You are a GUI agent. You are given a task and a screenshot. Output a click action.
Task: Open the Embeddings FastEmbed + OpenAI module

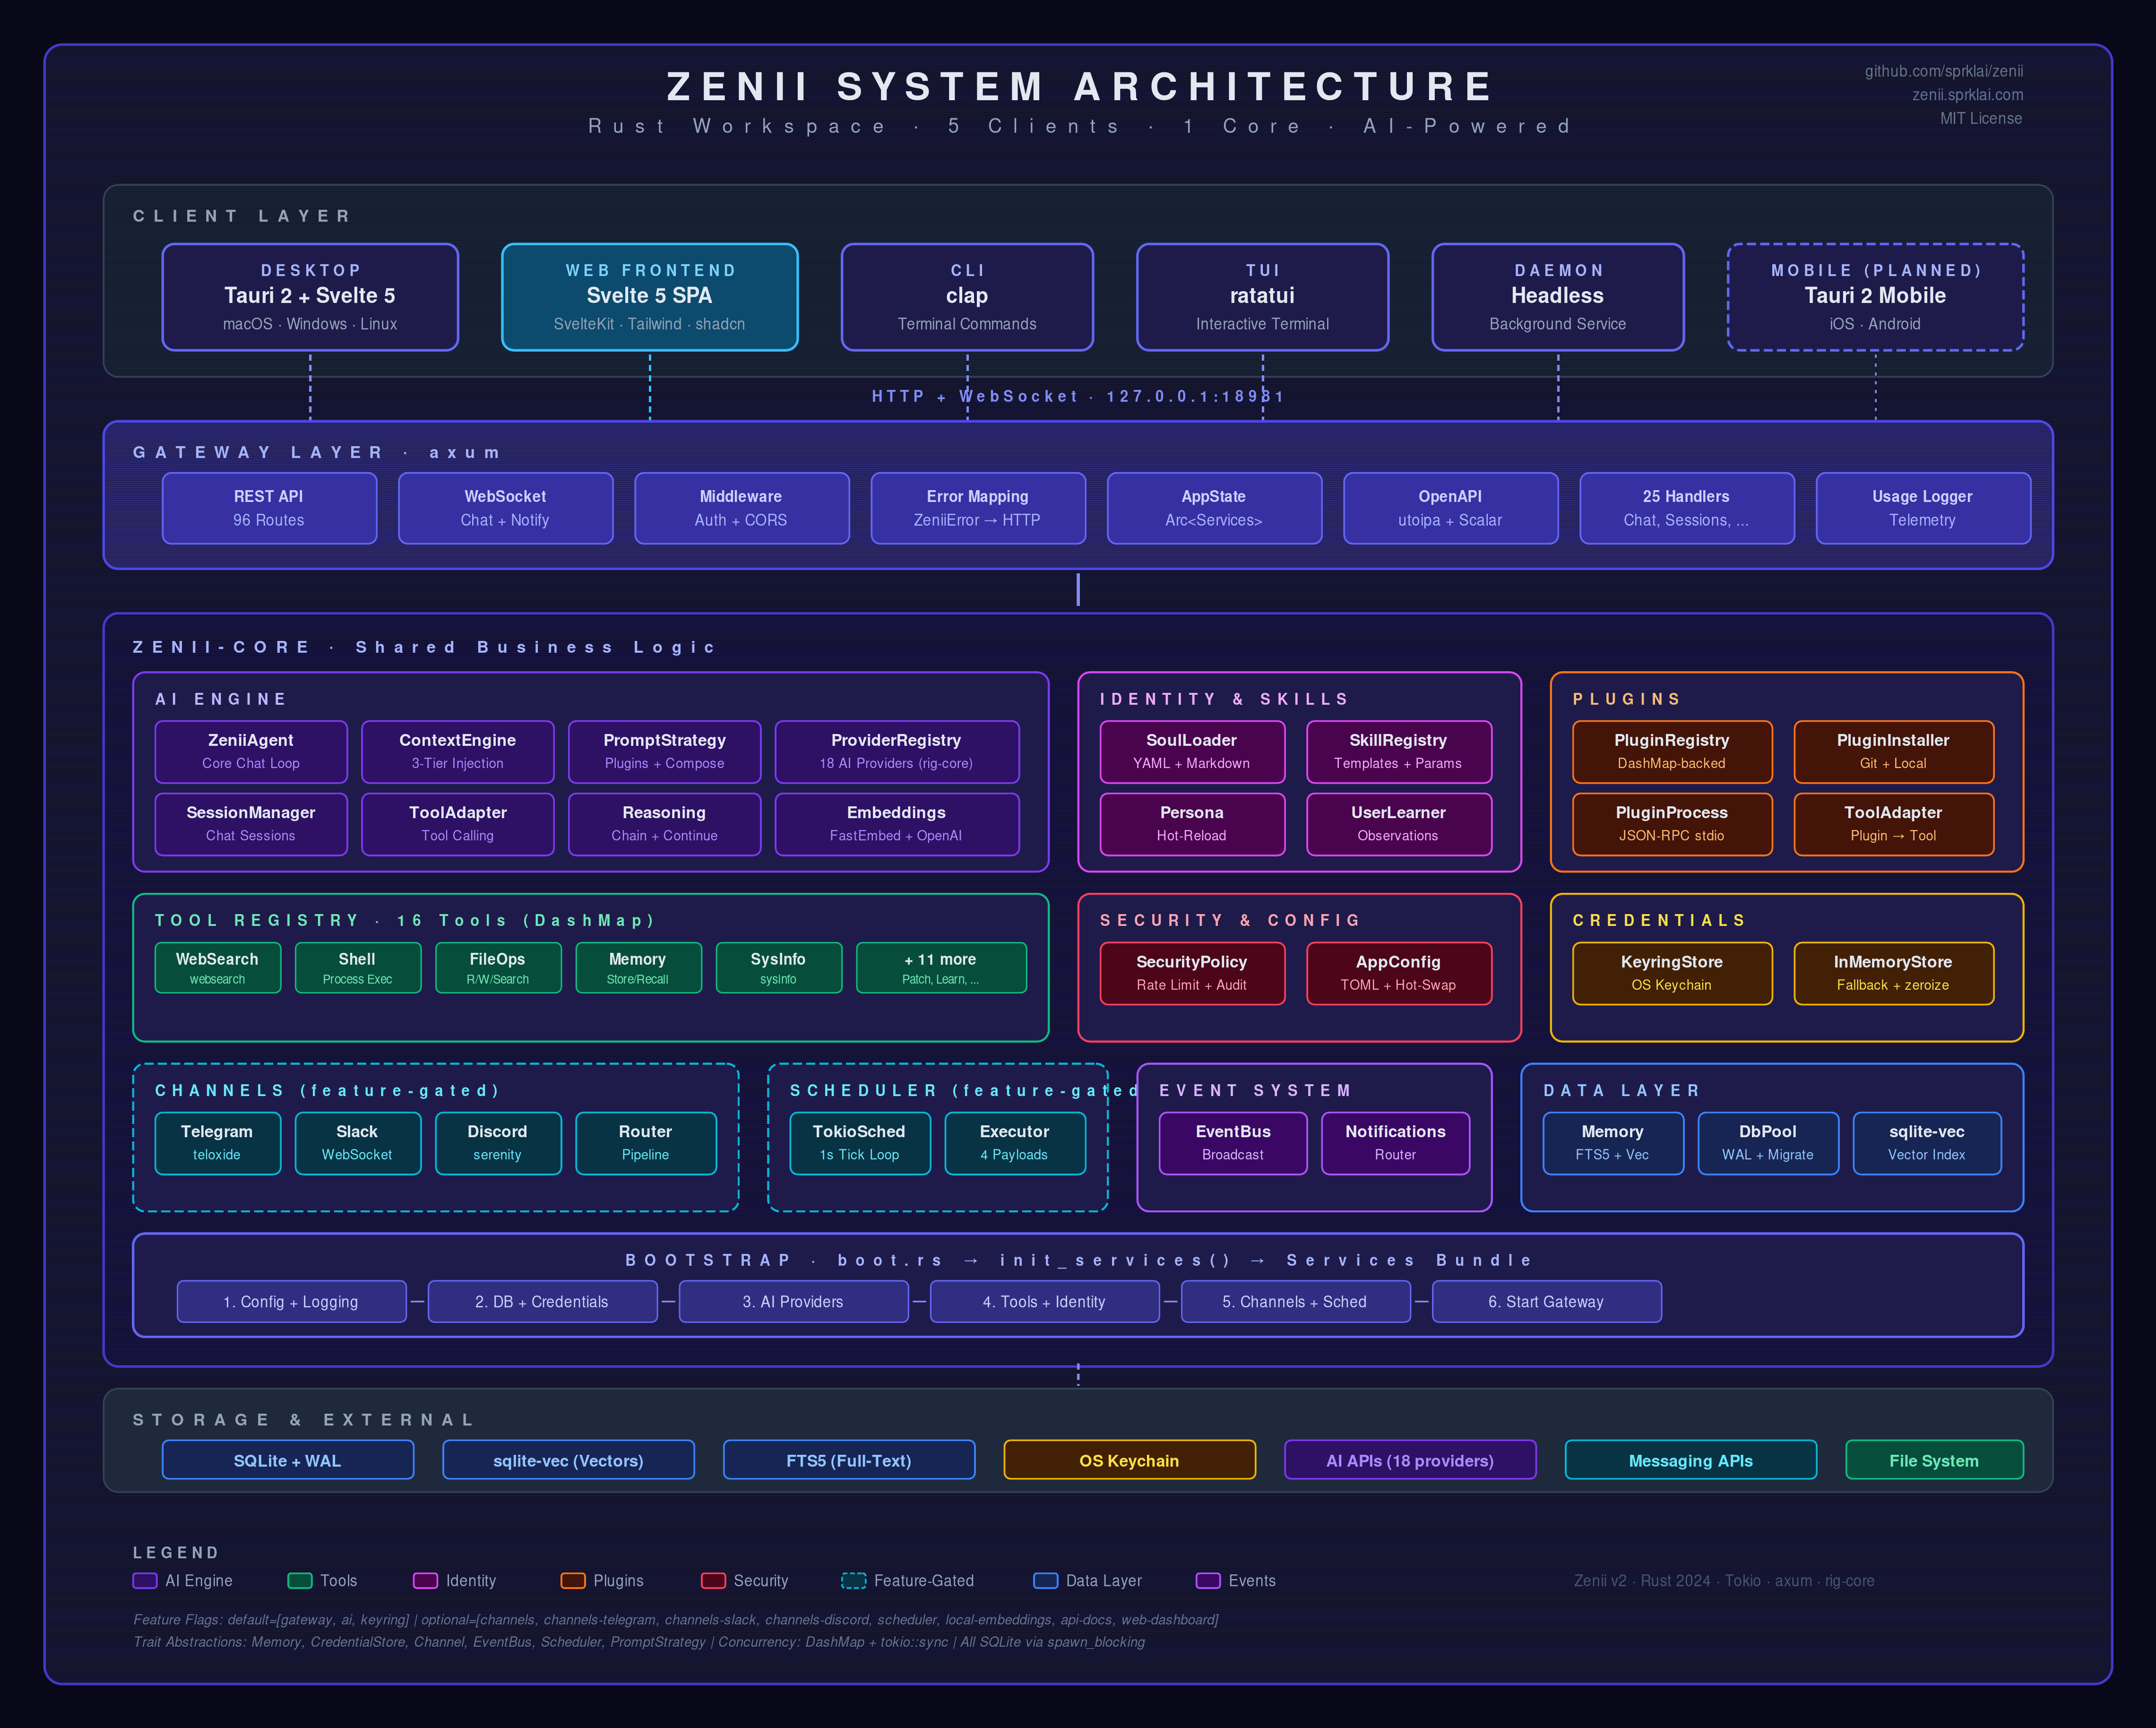coord(896,824)
